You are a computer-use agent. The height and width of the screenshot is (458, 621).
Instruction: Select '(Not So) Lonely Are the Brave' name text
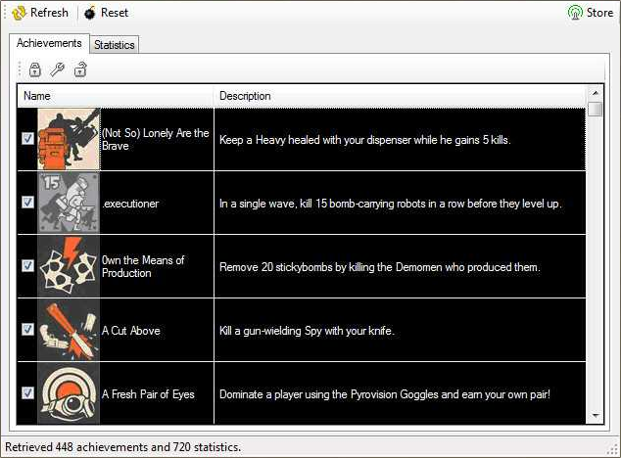click(155, 139)
